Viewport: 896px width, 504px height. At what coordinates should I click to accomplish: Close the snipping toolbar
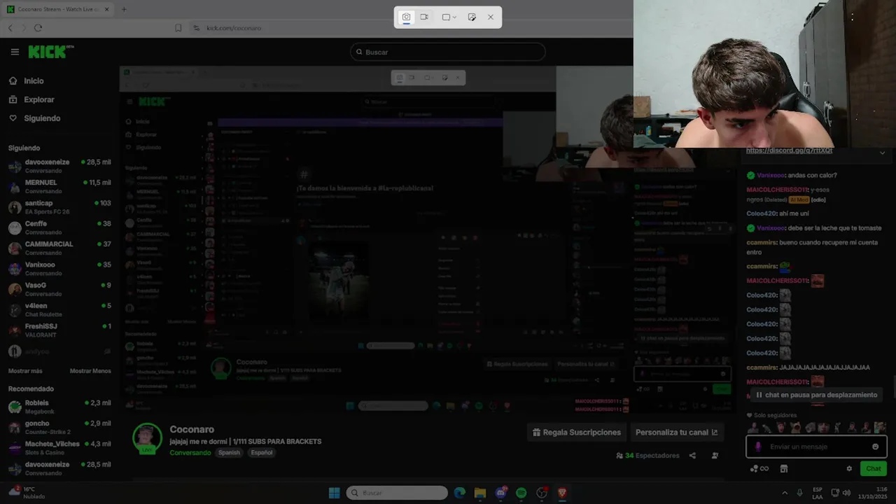click(x=491, y=17)
